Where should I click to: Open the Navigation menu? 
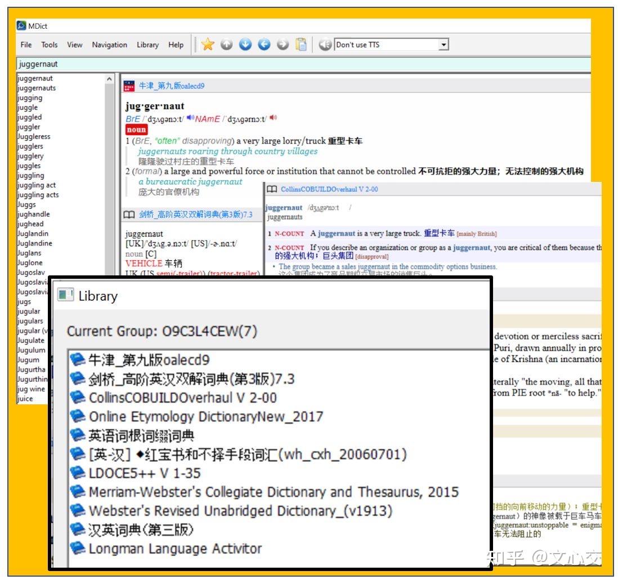(110, 44)
